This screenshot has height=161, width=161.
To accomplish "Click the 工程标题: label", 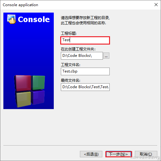I will pyautogui.click(x=69, y=33).
